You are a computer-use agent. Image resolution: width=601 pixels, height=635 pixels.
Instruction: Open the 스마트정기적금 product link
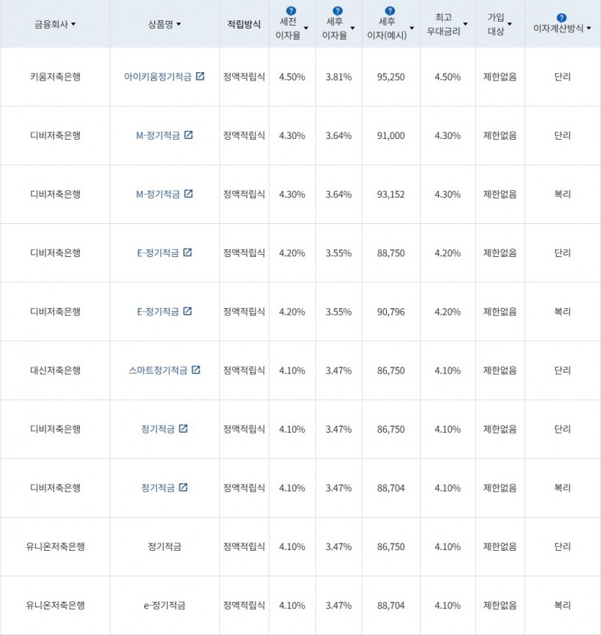[158, 370]
